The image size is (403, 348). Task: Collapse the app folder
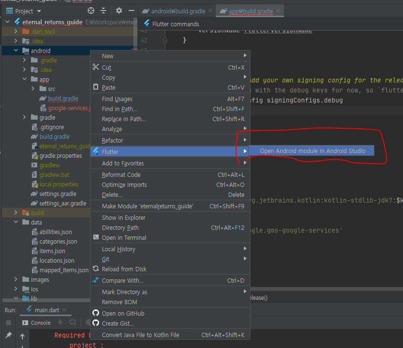point(24,79)
